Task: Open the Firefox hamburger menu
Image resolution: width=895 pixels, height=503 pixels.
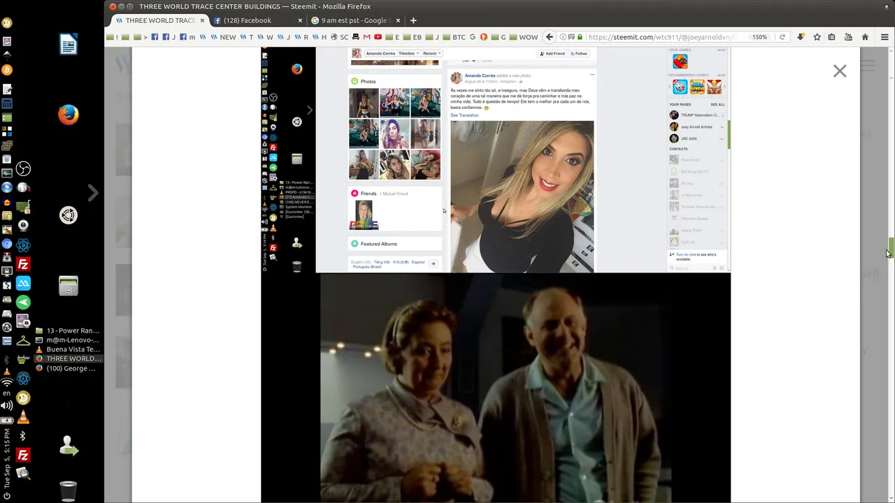Action: click(x=885, y=37)
